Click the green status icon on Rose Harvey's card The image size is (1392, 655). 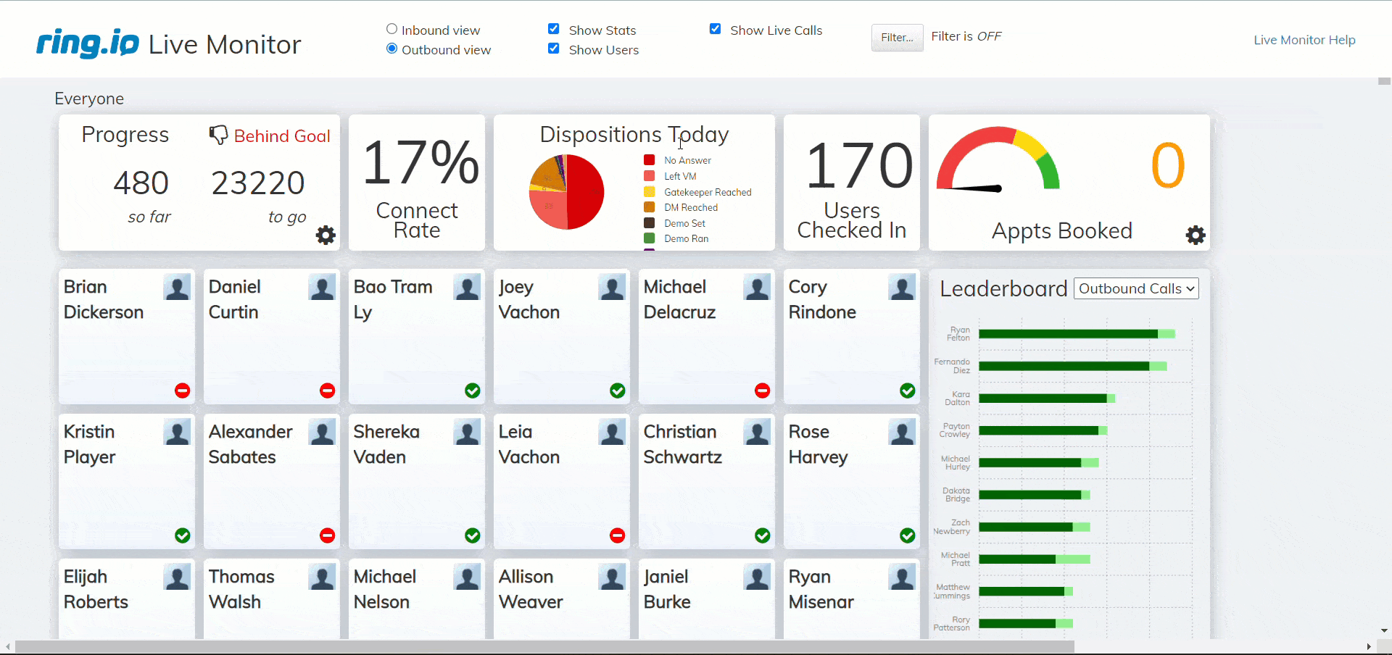pyautogui.click(x=907, y=535)
